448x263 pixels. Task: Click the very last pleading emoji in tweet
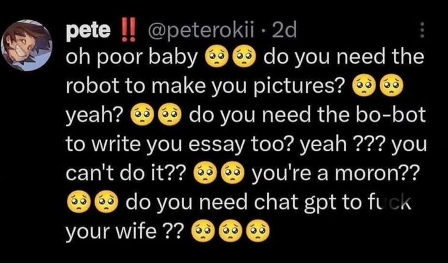257,231
